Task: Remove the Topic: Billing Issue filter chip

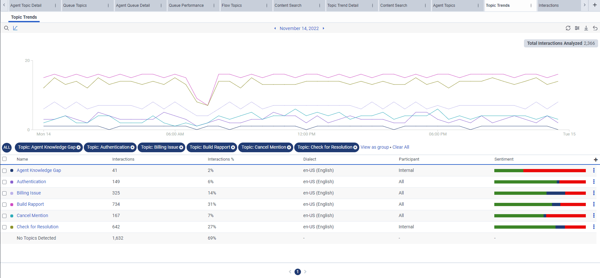Action: (x=181, y=147)
